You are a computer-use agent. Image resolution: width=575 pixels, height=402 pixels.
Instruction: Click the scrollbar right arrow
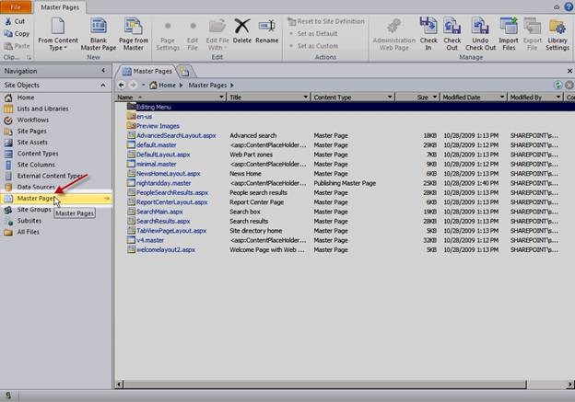click(x=570, y=385)
